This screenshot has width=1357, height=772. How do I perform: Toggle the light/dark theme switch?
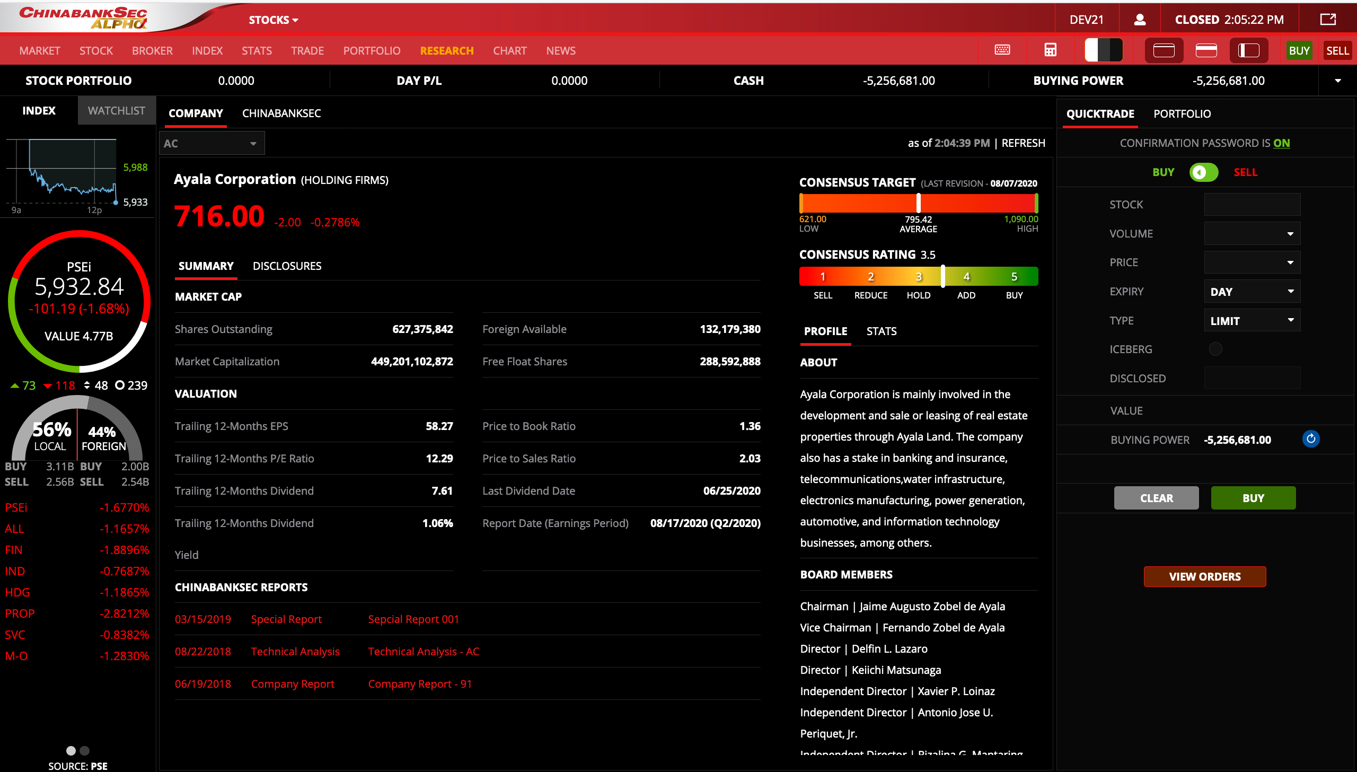pos(1104,50)
